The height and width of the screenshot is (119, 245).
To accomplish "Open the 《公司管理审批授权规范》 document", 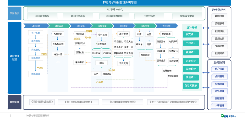I will (x=122, y=102).
